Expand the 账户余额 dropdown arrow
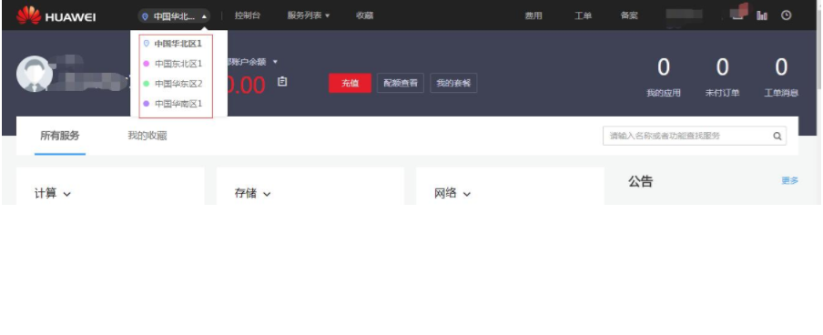The image size is (823, 335). [275, 62]
